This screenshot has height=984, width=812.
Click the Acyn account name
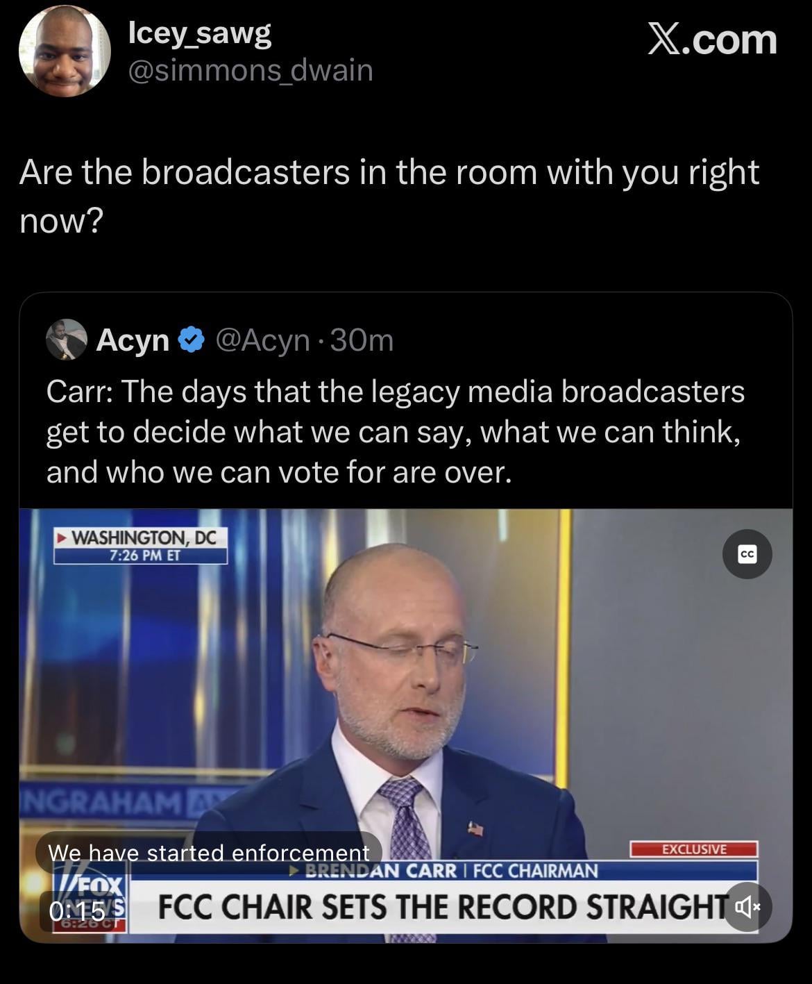[133, 340]
